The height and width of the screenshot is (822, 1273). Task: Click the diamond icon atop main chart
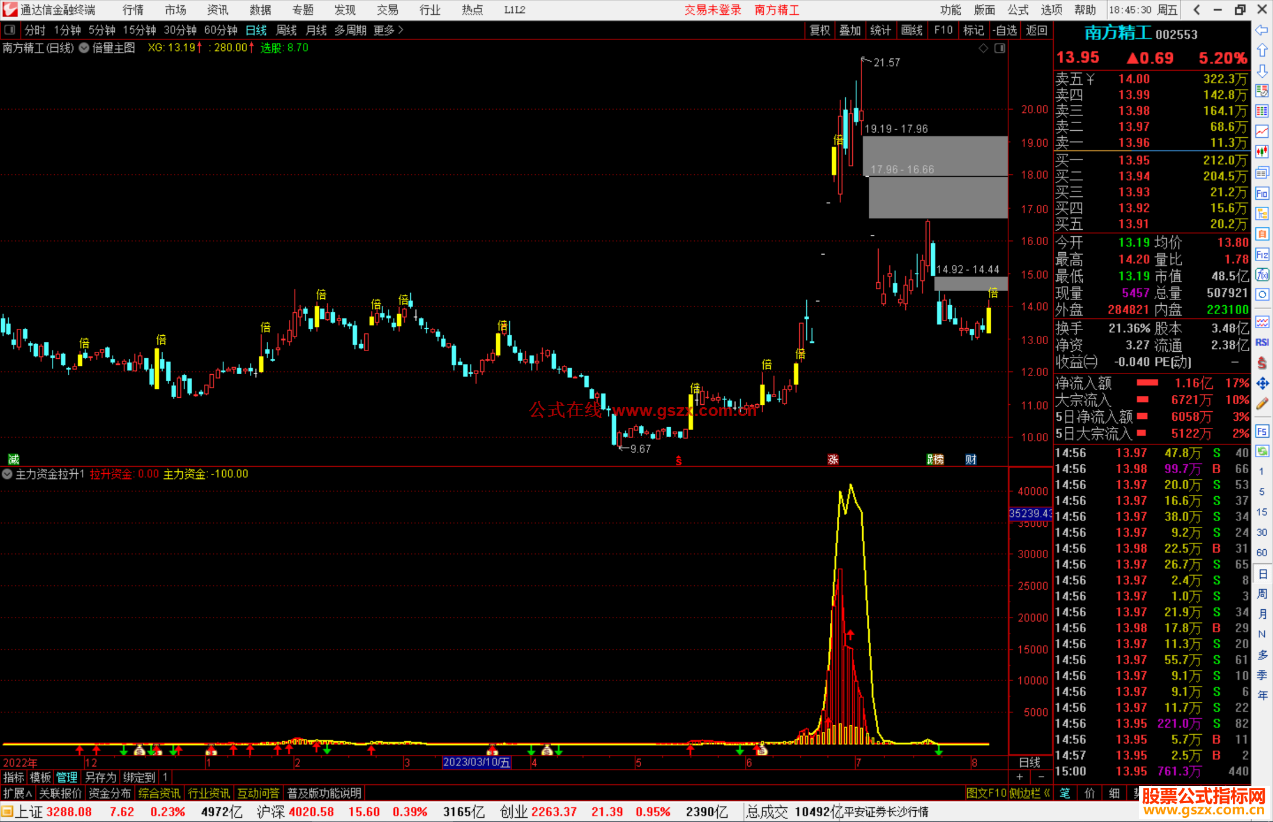(983, 48)
